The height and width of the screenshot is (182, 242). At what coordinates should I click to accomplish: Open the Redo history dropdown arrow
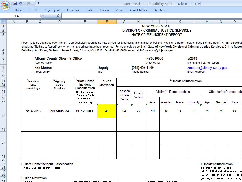coord(32,3)
